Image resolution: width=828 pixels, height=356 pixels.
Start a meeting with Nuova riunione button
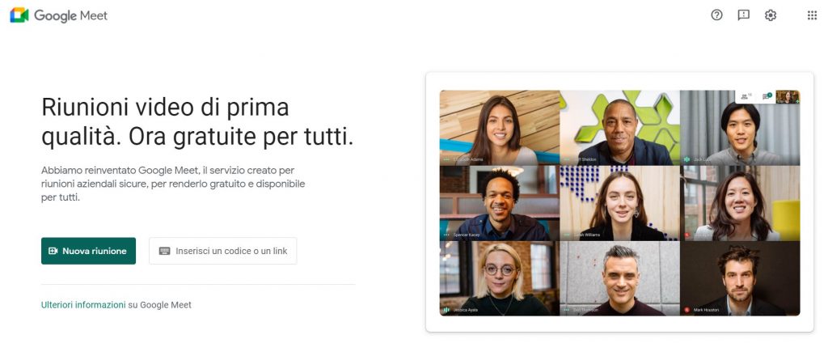88,251
